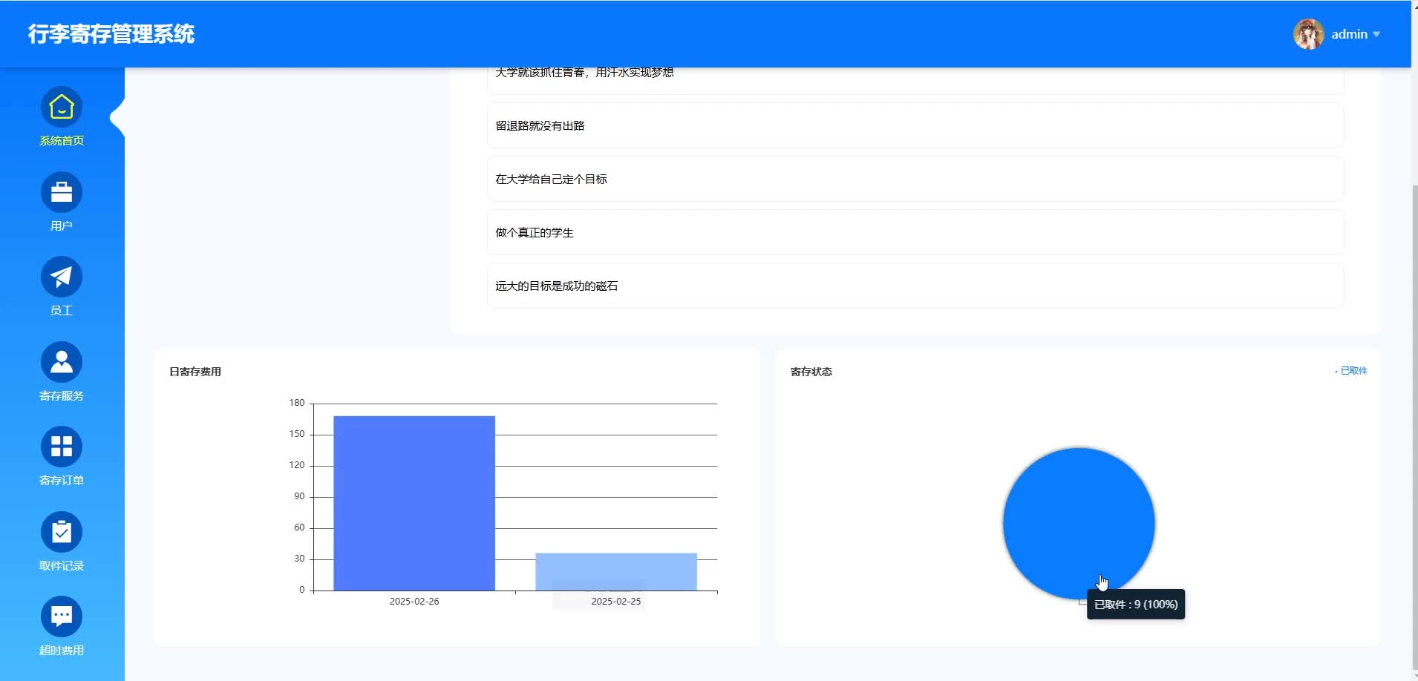The width and height of the screenshot is (1418, 681).
Task: Go to 系统首页 menu label
Action: 62,141
